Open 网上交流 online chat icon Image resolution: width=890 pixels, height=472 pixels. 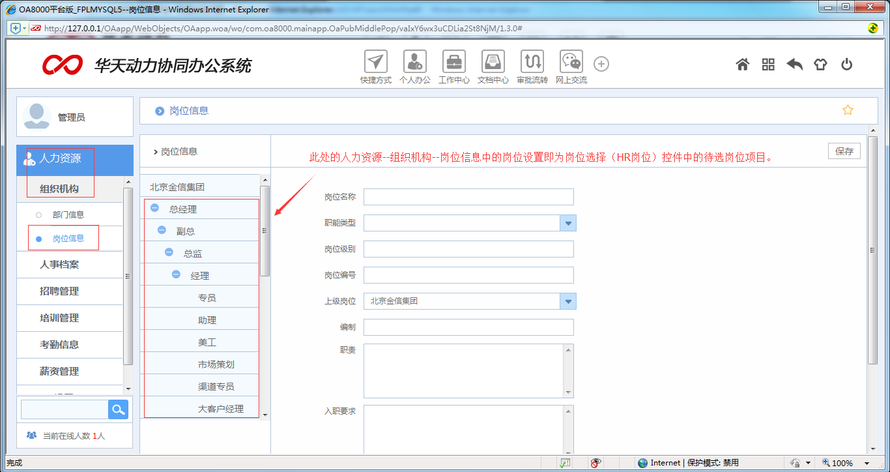point(571,63)
